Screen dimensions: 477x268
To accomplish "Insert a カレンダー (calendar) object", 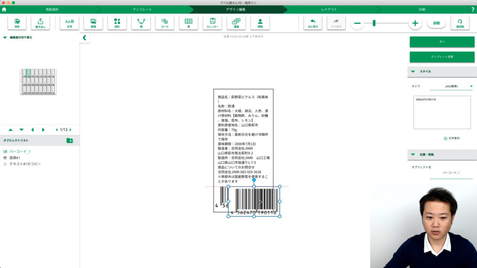I will pos(212,23).
